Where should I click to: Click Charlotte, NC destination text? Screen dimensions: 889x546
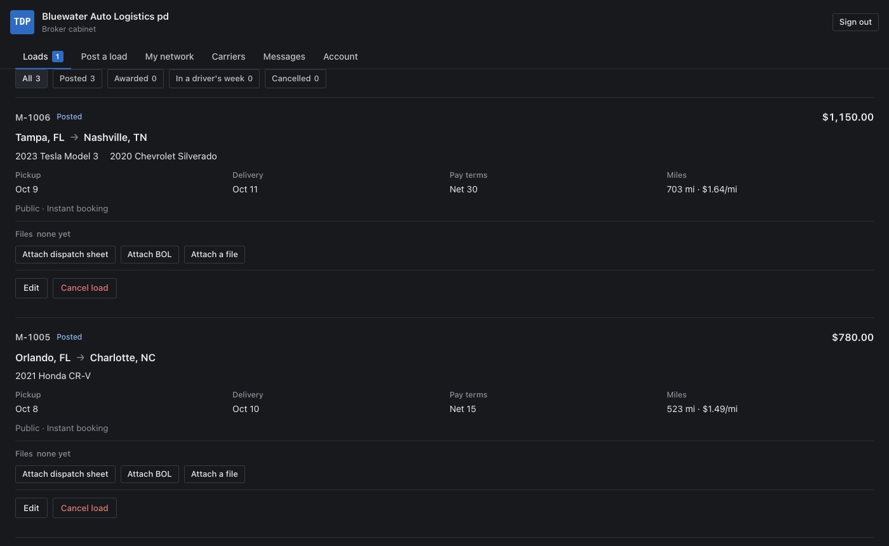pyautogui.click(x=123, y=357)
